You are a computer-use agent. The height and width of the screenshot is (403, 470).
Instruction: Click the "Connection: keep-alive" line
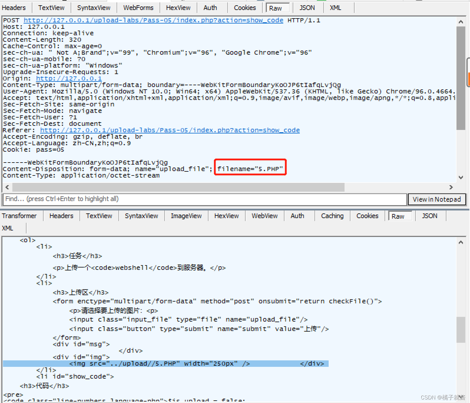click(48, 33)
